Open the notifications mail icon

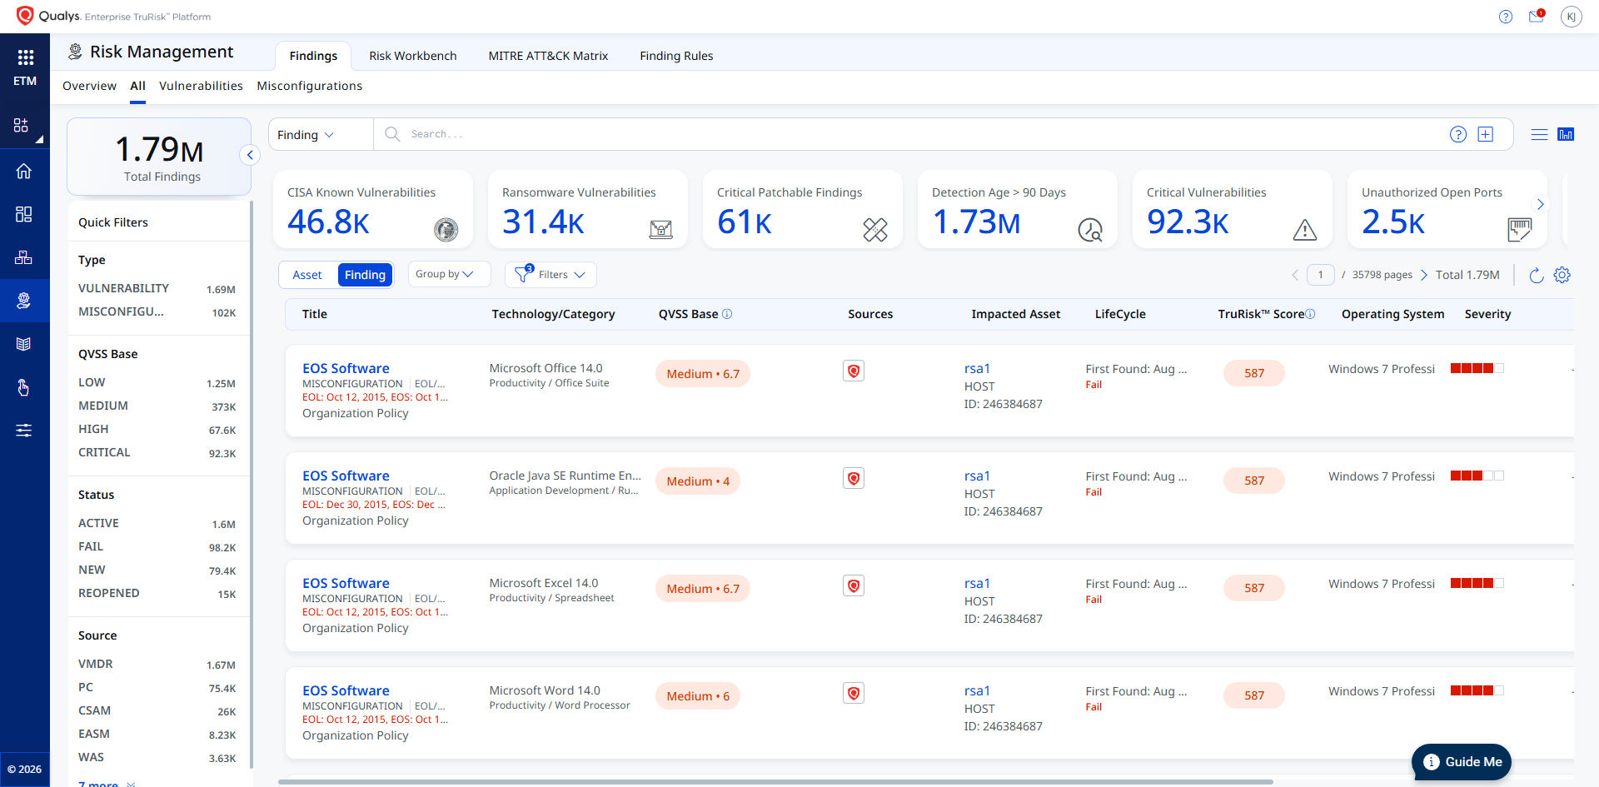[1536, 17]
